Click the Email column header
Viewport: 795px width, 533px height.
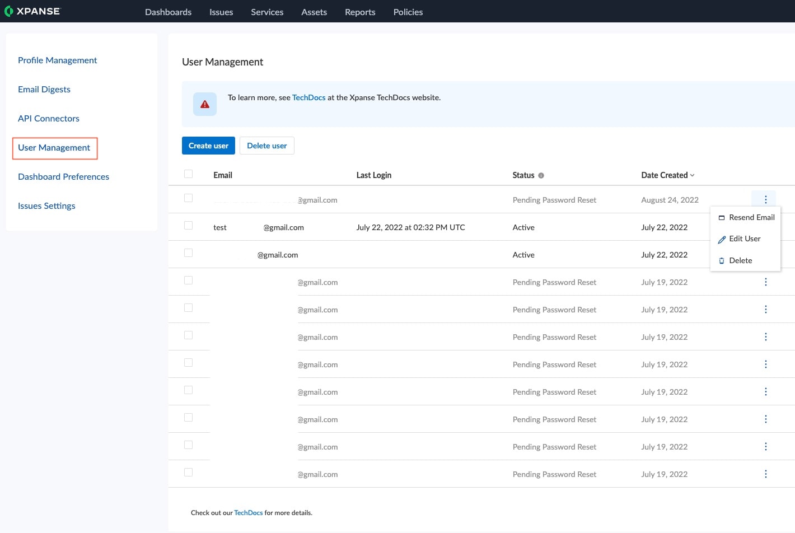[x=223, y=175]
